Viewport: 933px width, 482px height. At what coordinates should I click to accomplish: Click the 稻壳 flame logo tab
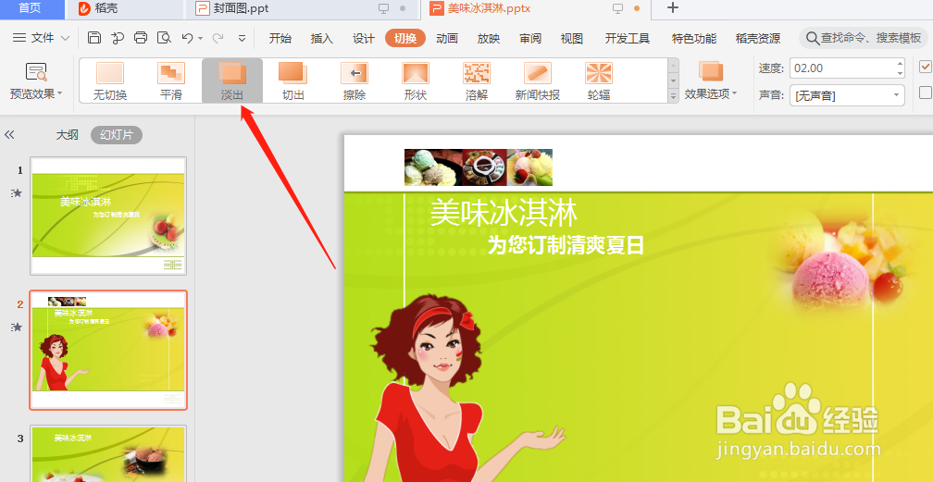tap(84, 8)
